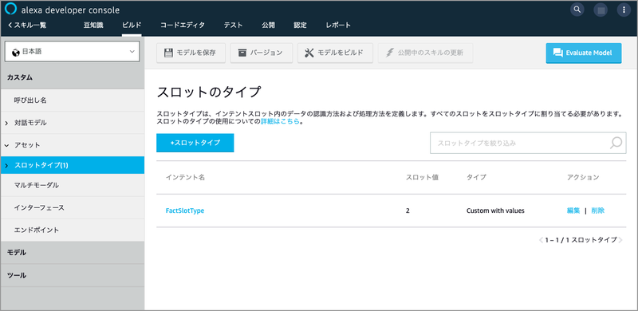The height and width of the screenshot is (311, 638).
Task: Click the archive box version icon
Action: [x=242, y=53]
